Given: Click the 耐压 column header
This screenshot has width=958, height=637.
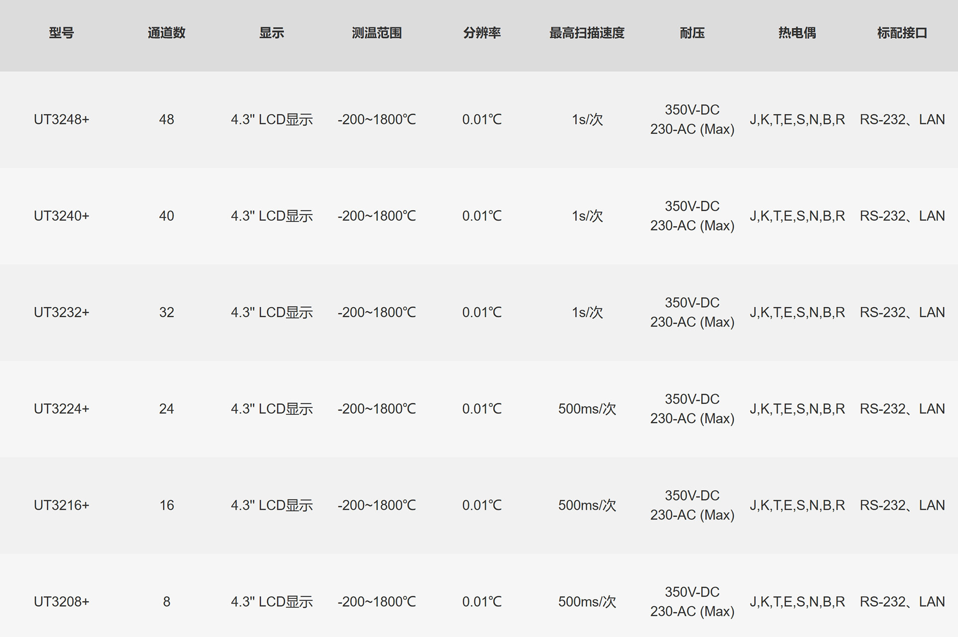Looking at the screenshot, I should tap(692, 33).
